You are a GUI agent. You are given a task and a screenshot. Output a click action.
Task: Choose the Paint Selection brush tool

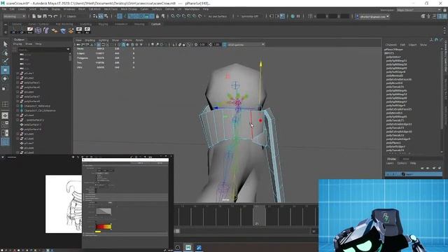pyautogui.click(x=5, y=61)
